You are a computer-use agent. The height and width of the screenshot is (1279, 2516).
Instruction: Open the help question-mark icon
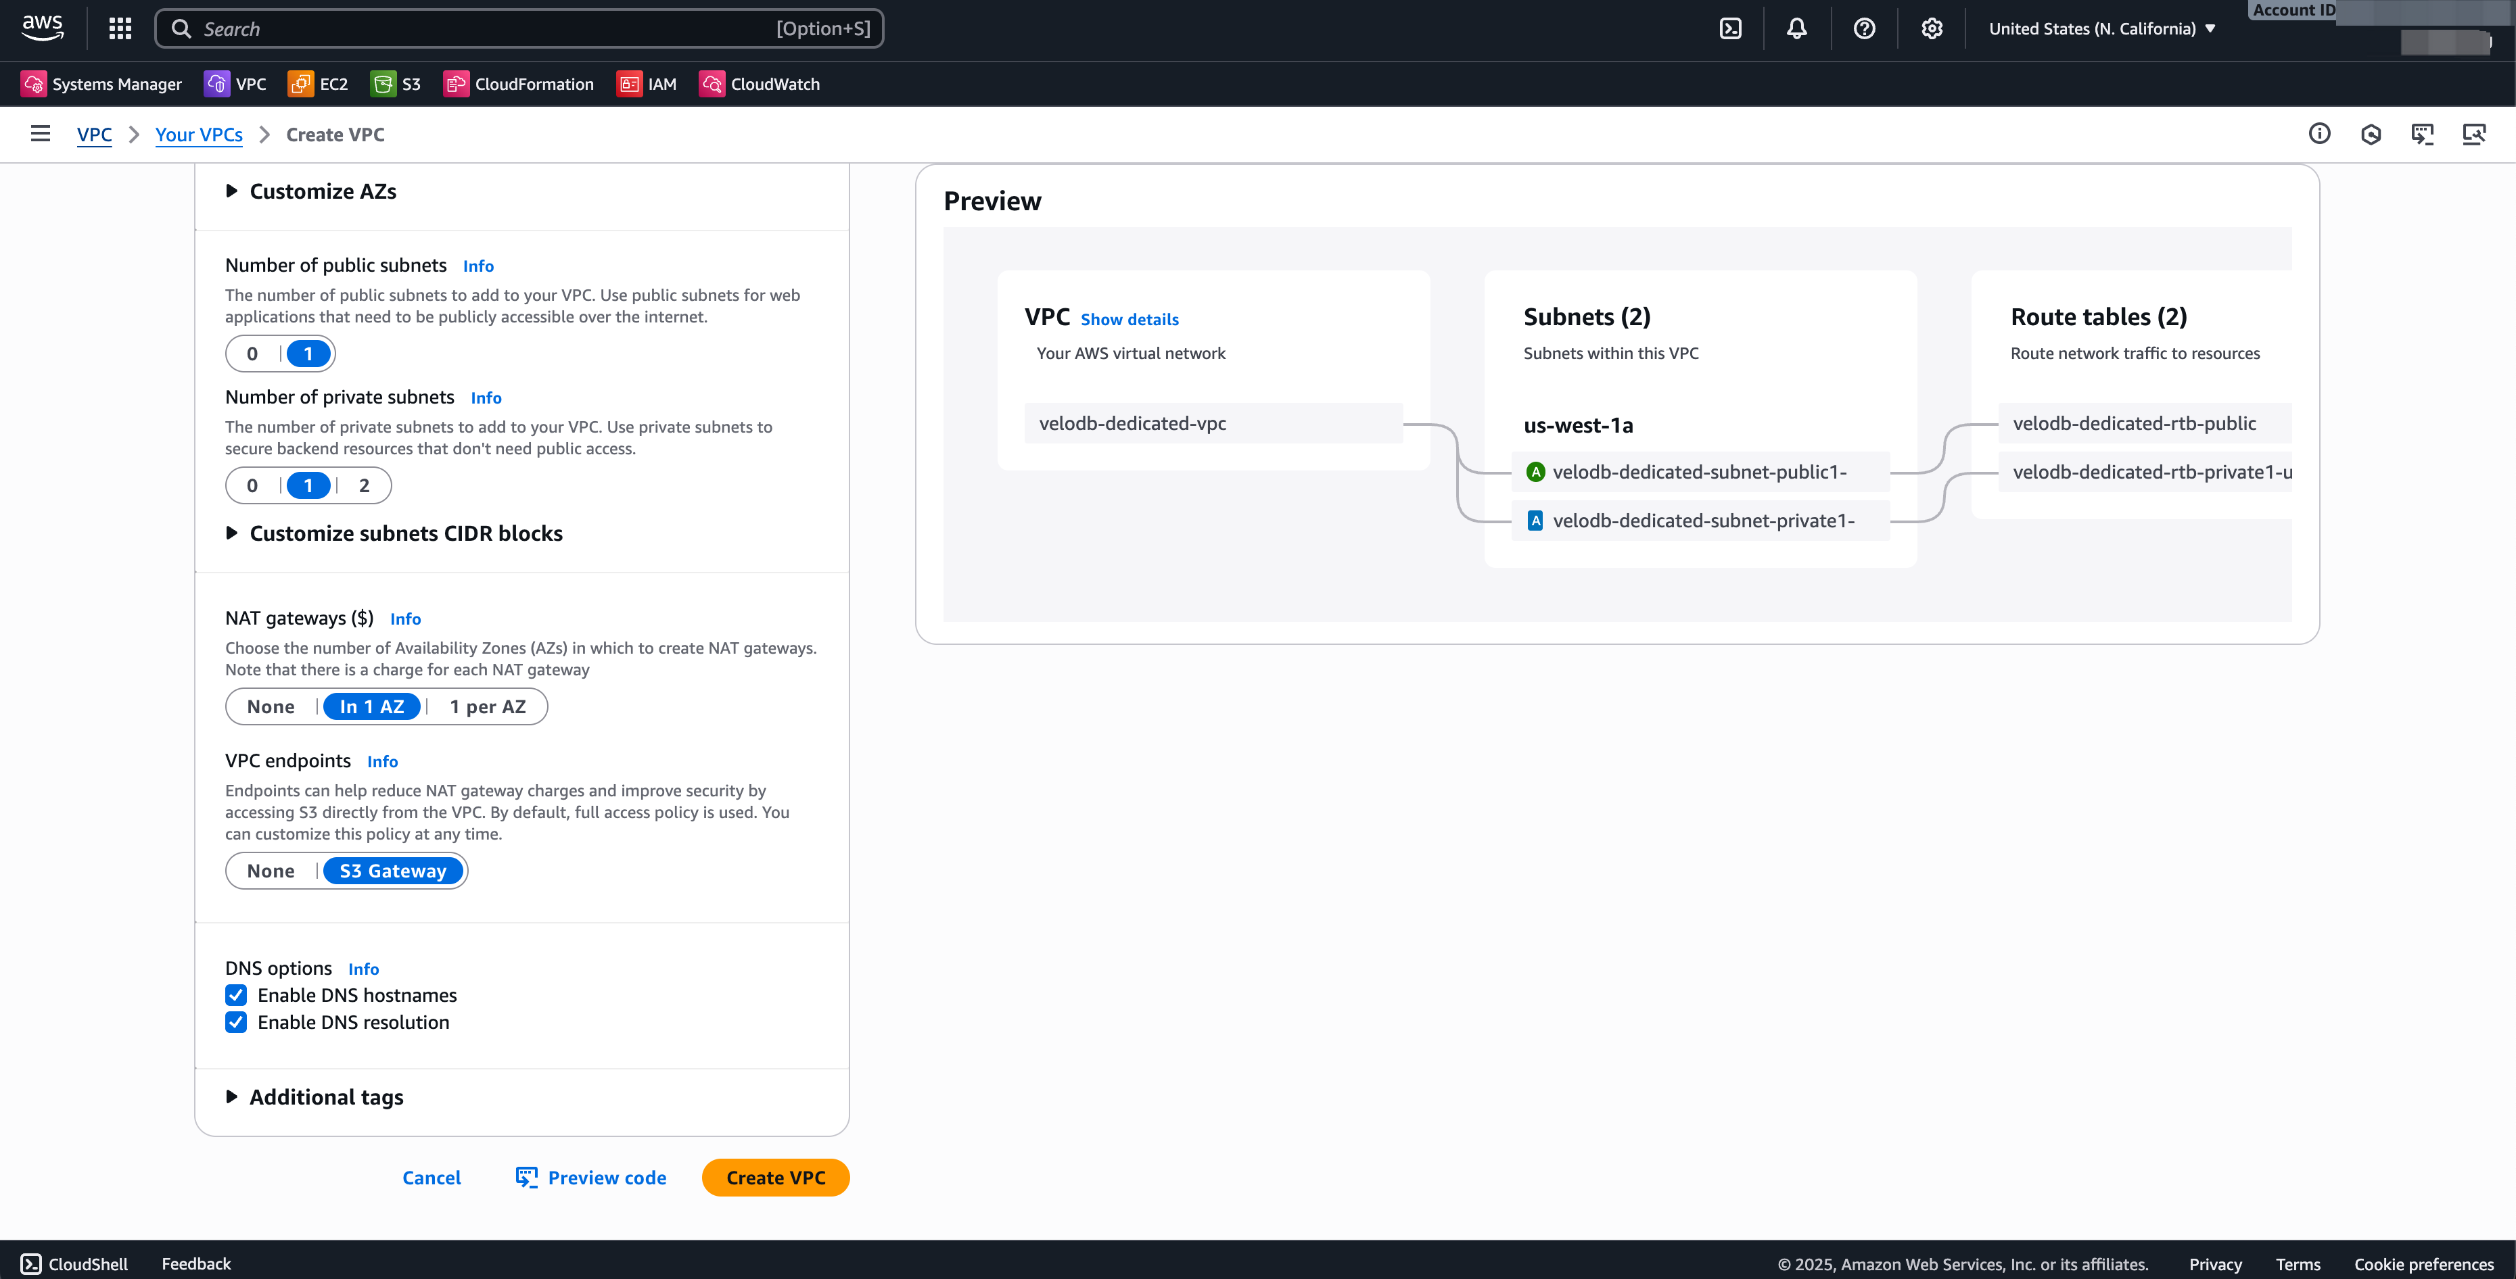(1863, 28)
